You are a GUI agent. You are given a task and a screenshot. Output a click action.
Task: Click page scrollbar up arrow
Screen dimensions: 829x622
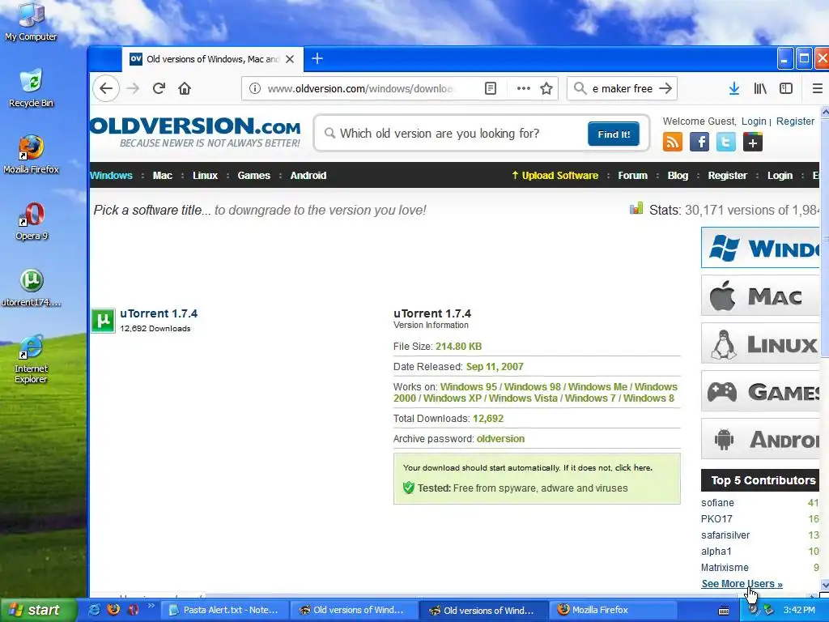(x=824, y=112)
